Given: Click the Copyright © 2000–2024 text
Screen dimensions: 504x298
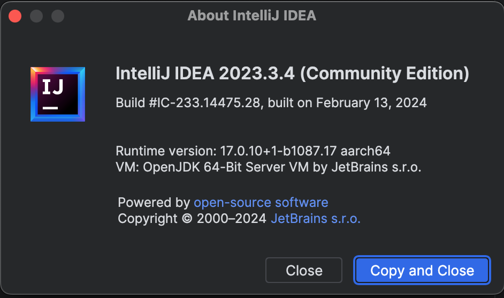Looking at the screenshot, I should click(x=192, y=219).
